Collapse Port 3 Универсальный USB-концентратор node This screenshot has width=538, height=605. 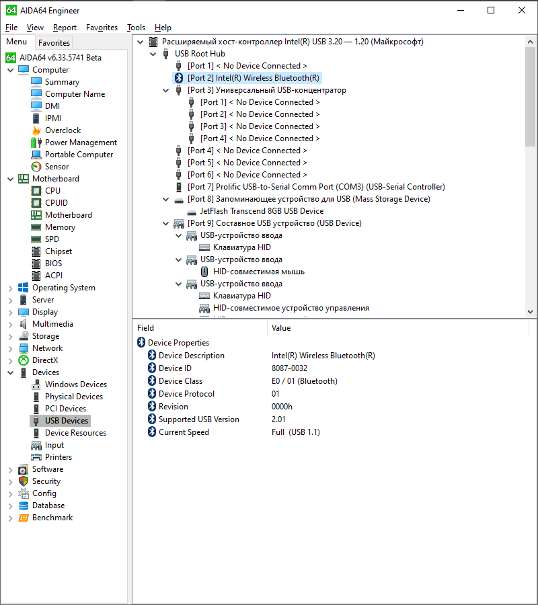pos(166,90)
